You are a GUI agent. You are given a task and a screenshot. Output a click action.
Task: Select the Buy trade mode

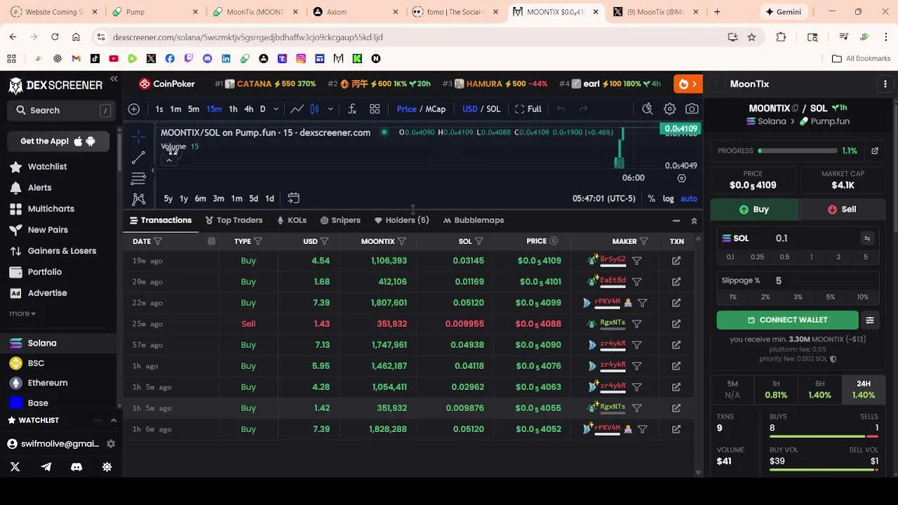point(754,209)
